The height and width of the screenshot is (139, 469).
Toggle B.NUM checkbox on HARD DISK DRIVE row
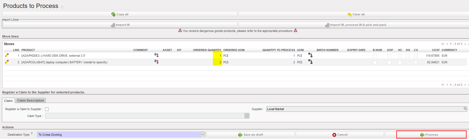(x=375, y=56)
